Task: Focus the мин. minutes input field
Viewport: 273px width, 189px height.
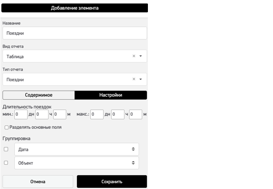Action: (60, 114)
